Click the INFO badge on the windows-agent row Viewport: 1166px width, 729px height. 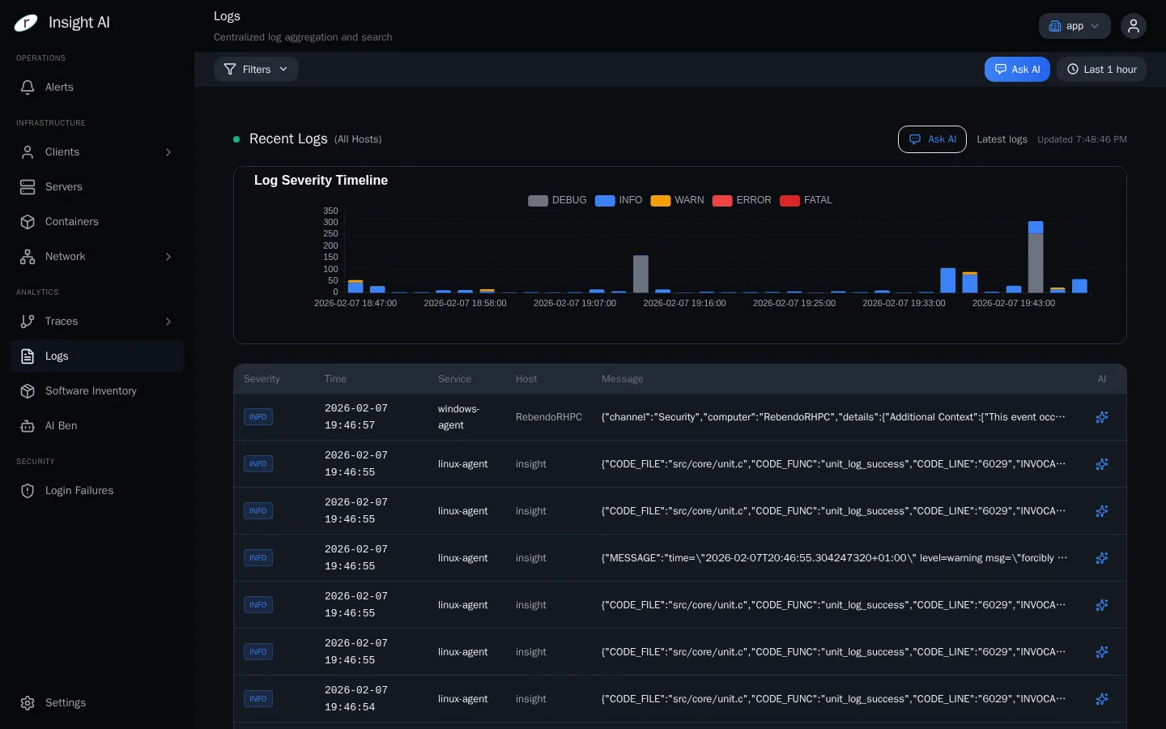pyautogui.click(x=258, y=417)
